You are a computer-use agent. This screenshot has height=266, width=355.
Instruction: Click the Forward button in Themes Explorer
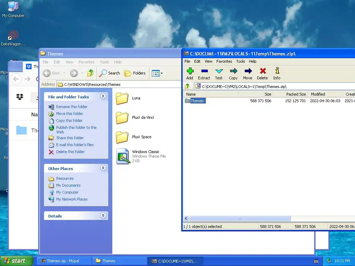(74, 73)
